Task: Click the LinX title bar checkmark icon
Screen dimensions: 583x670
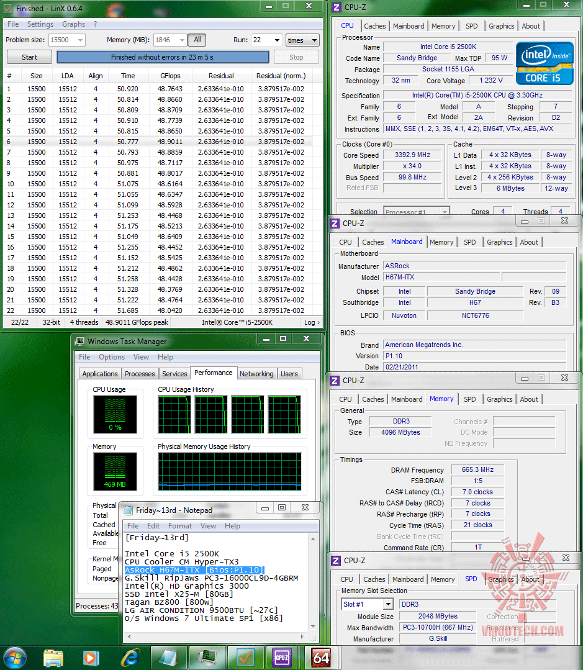Action: coord(8,9)
